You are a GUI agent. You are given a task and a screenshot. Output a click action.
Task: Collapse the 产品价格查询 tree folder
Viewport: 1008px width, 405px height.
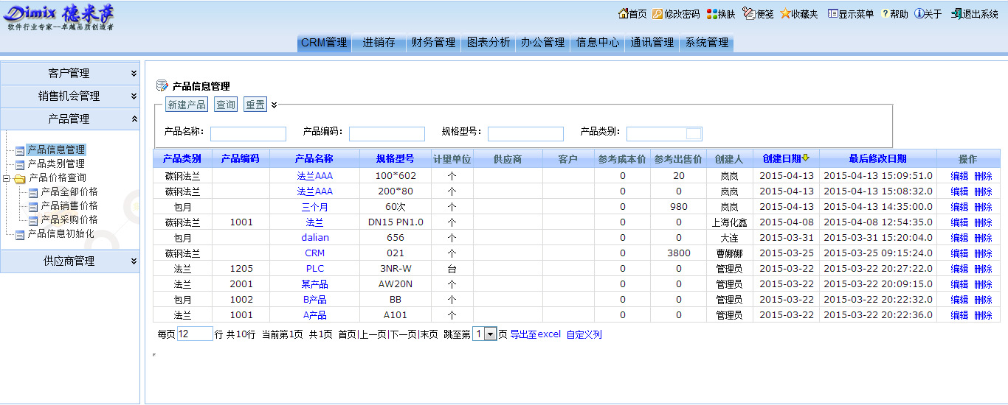point(7,178)
